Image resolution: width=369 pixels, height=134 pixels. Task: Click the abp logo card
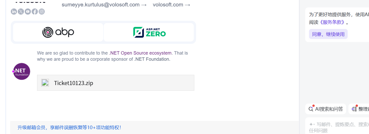tap(58, 32)
